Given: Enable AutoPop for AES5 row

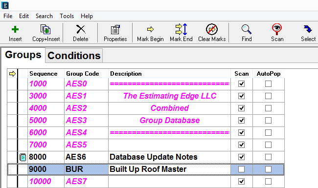Looking at the screenshot, I should pyautogui.click(x=268, y=145).
